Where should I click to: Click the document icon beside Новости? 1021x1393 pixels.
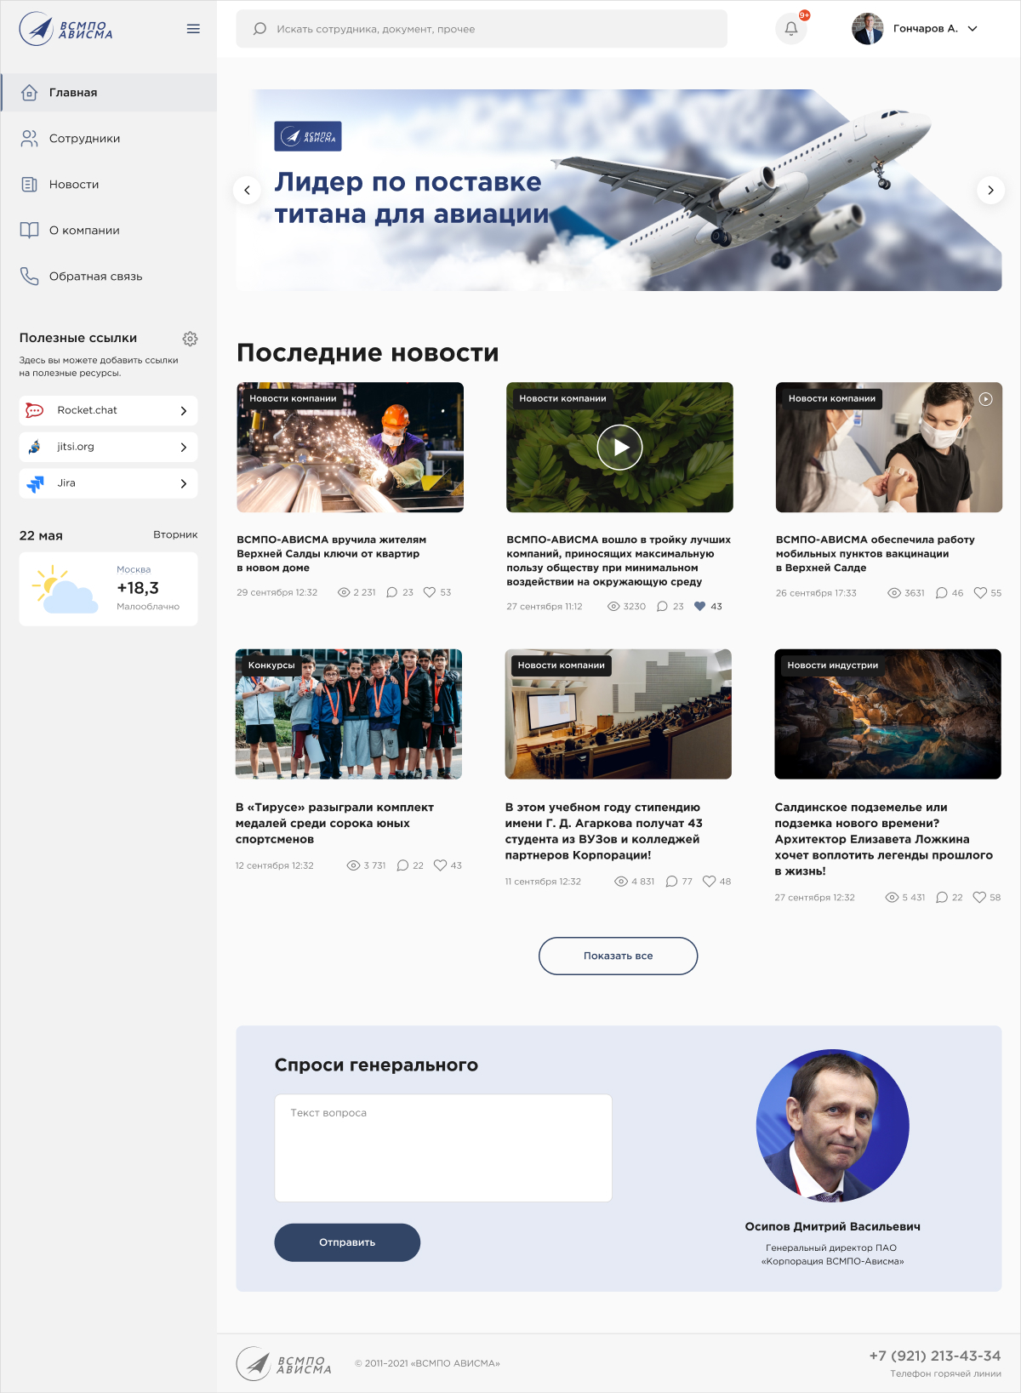(29, 185)
